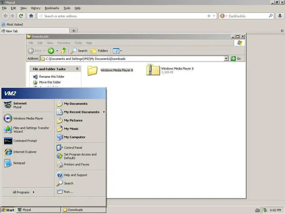Open Files and Settings Transfer Wizard
This screenshot has width=285, height=214.
pyautogui.click(x=28, y=130)
